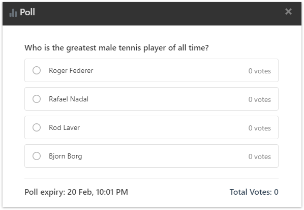View the vote count for Rafael Nadal
The image size is (304, 210).
coord(260,99)
